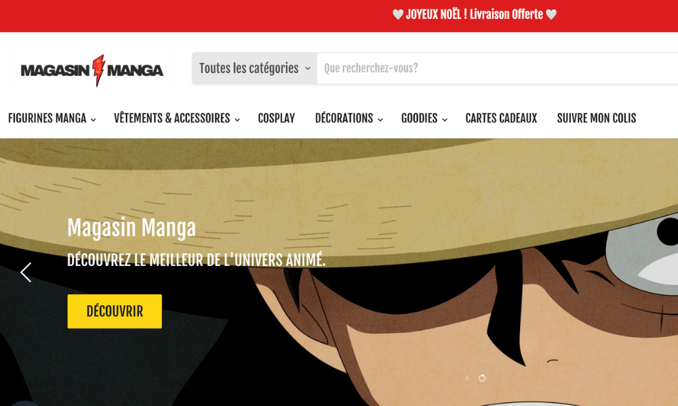The width and height of the screenshot is (678, 406).
Task: Select the second carousel dot indicator
Action: 481,378
